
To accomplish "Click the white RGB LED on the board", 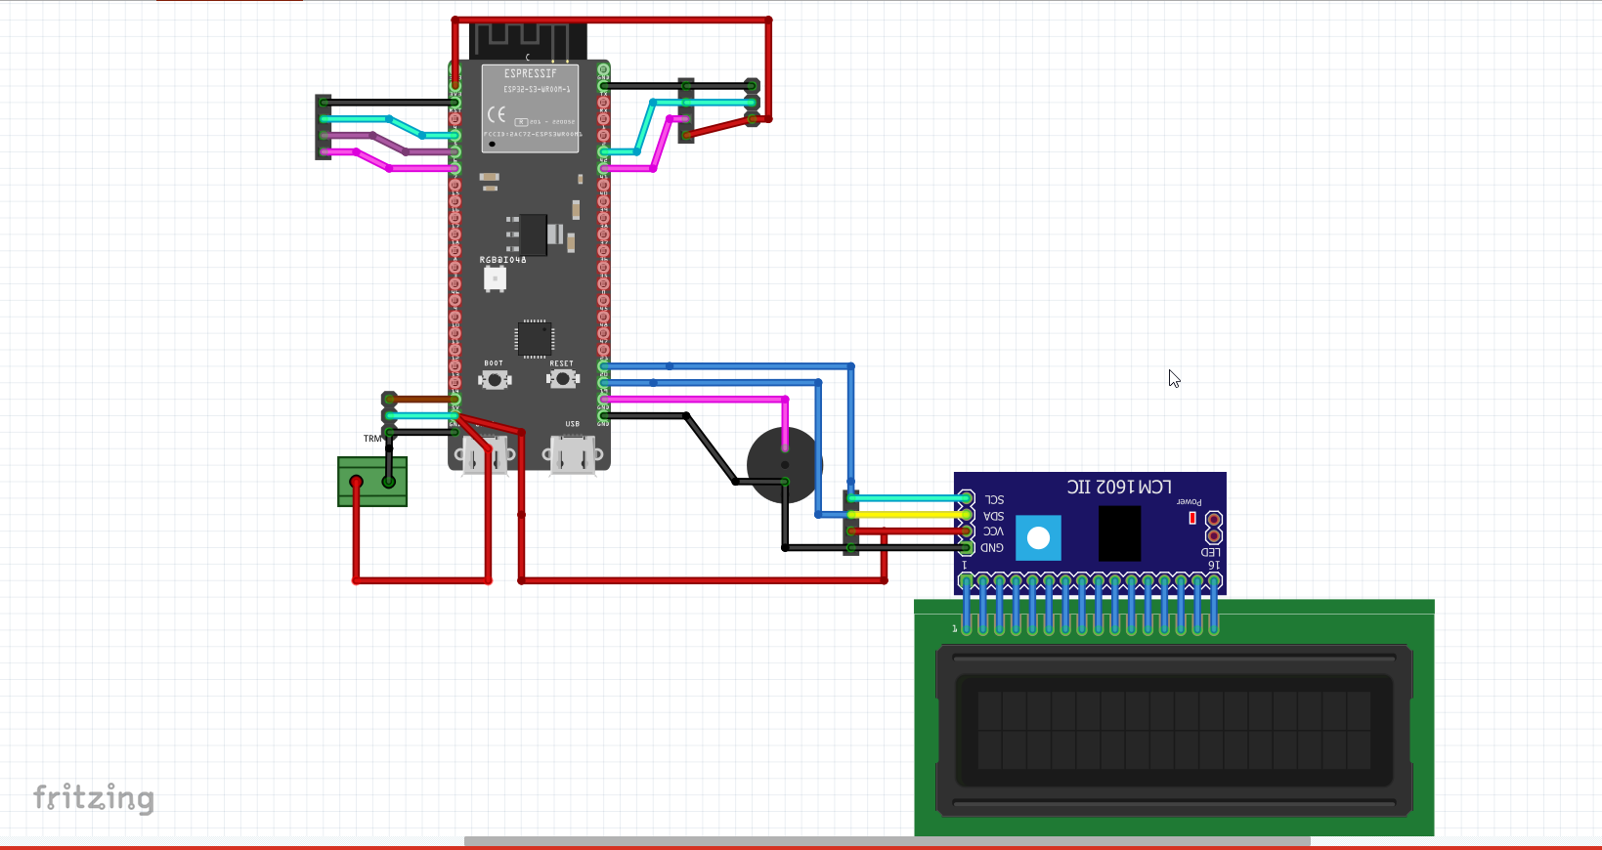I will (x=496, y=278).
